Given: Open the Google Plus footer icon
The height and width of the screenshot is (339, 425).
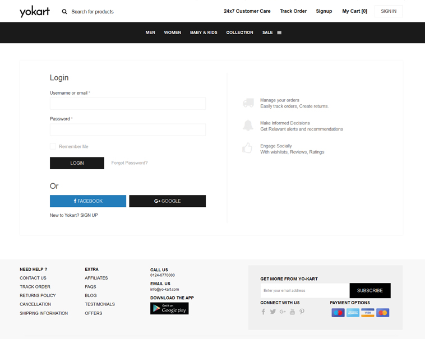Looking at the screenshot, I should click(x=283, y=312).
